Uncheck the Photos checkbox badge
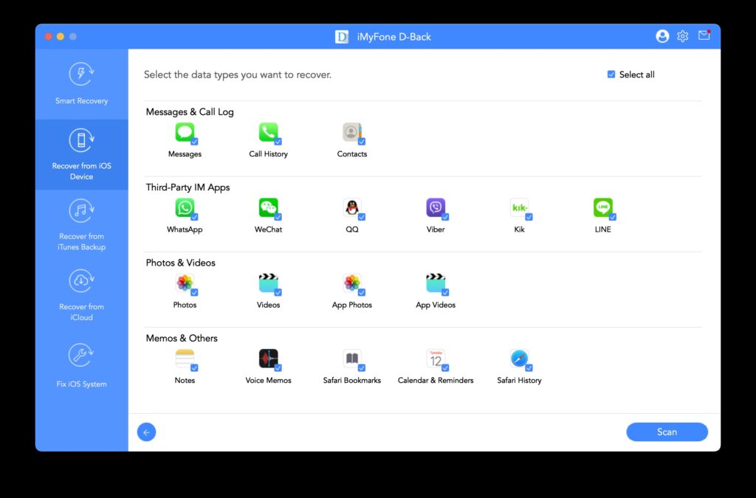The image size is (756, 498). pos(194,292)
